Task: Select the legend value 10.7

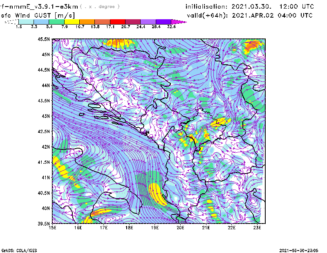Action: coord(80,27)
